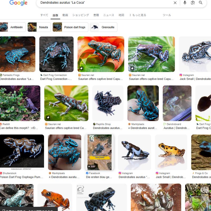This screenshot has width=211, height=211.
Task: Click the tag icon on orange flower frog image
Action: (81, 68)
